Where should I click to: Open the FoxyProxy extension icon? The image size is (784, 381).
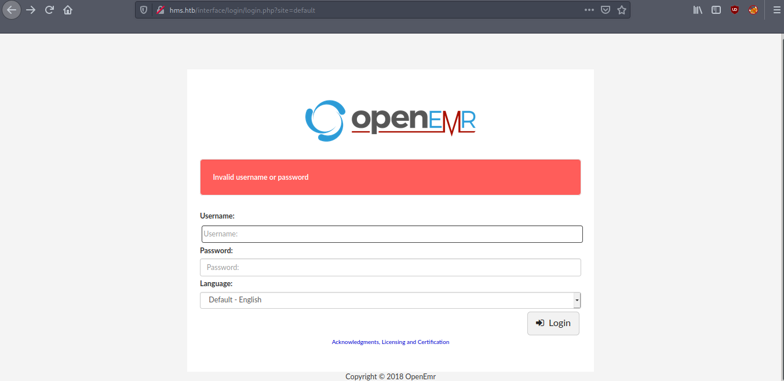tap(753, 10)
